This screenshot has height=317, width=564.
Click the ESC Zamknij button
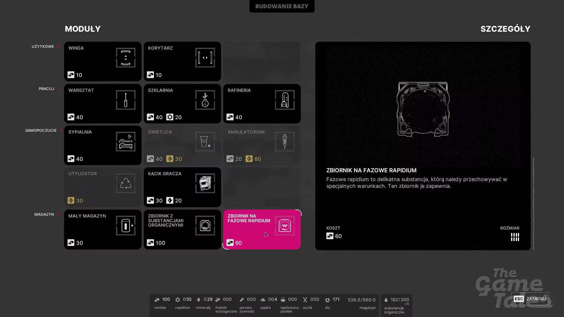530,299
